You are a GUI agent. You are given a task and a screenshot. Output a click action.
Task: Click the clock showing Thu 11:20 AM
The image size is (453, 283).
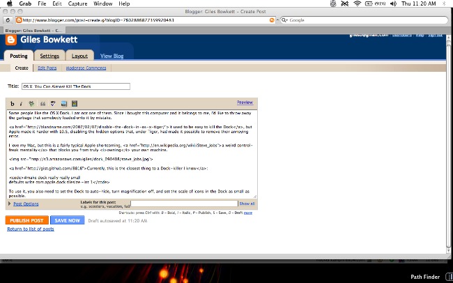pos(419,3)
